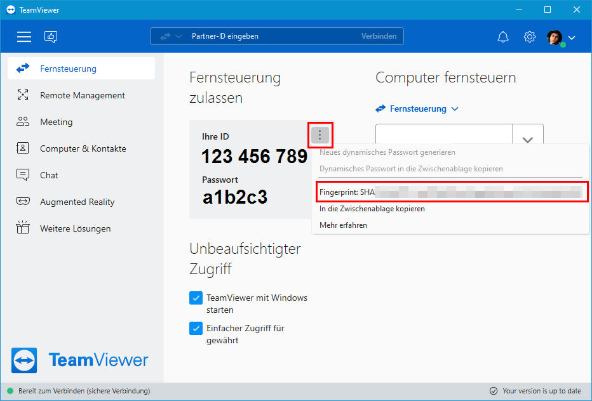Click the gift box icon
The height and width of the screenshot is (401, 592).
pyautogui.click(x=23, y=228)
